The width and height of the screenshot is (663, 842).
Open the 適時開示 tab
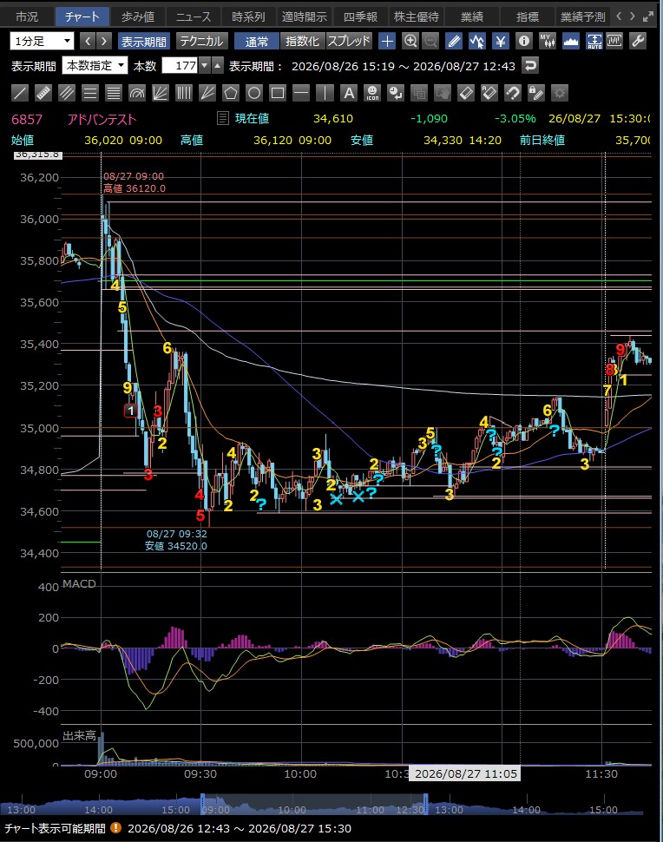point(305,16)
